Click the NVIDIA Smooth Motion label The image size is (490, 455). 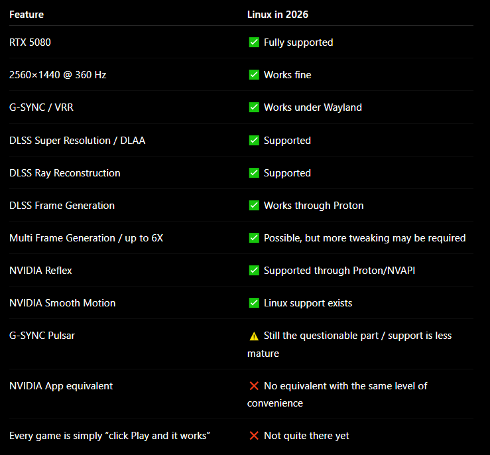(62, 303)
